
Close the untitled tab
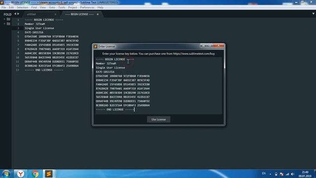[x=55, y=14]
